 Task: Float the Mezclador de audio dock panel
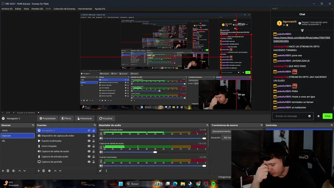[207, 125]
